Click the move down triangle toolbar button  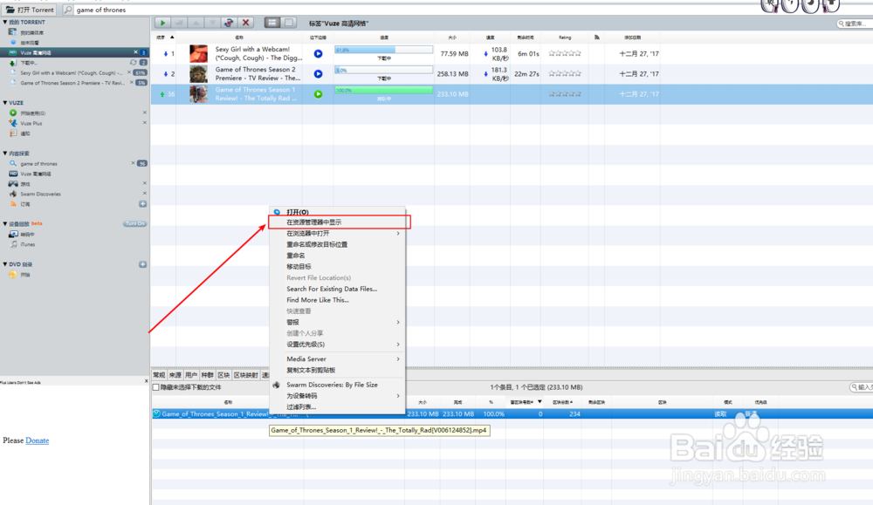tap(212, 23)
